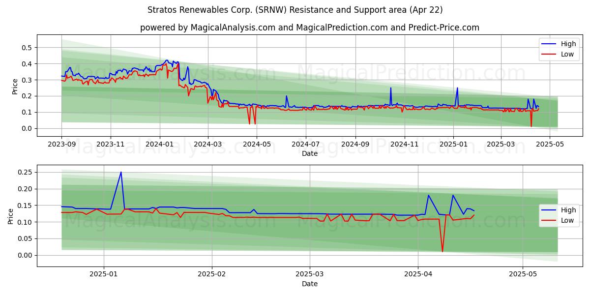Screen dimensions: 590x295
Task: Click the '2023-09' date label on top axis
Action: tap(61, 145)
